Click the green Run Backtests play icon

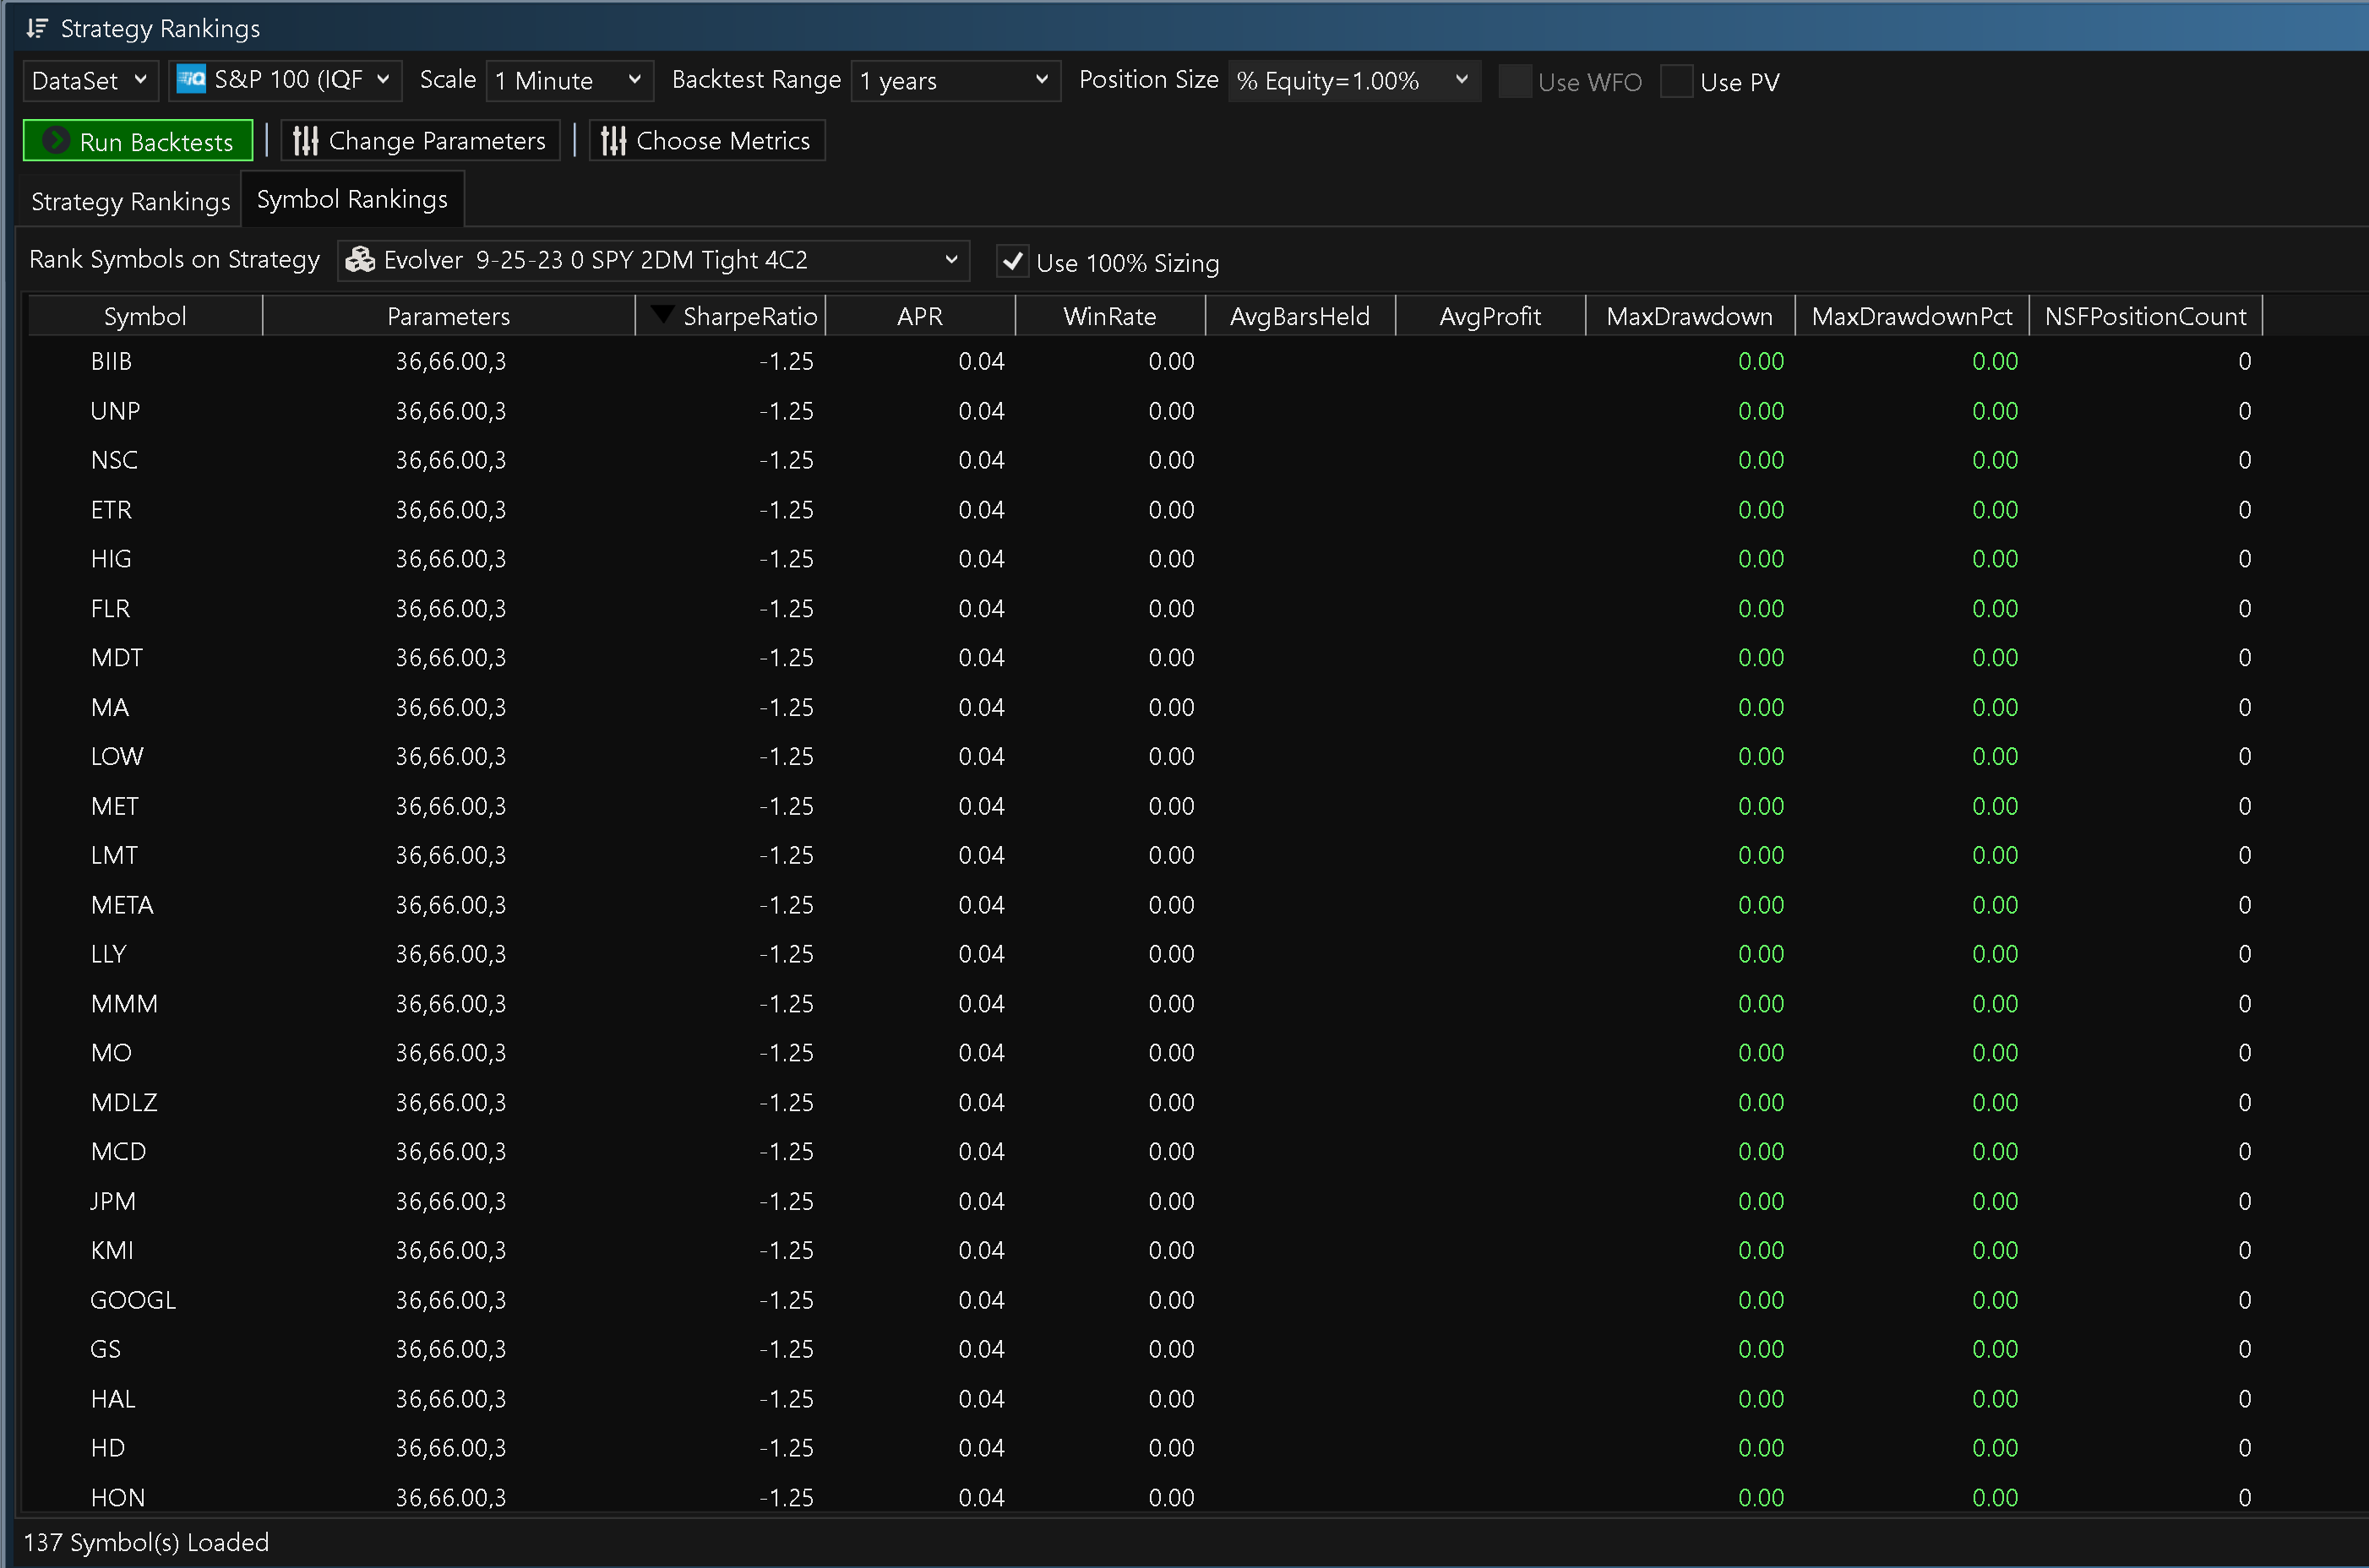pyautogui.click(x=57, y=141)
